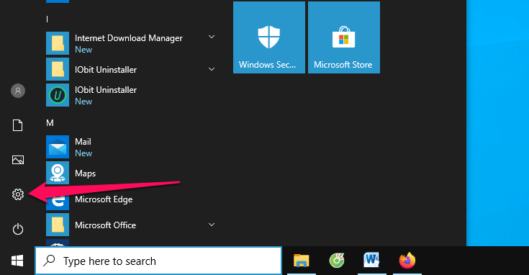Click the IObit Uninstaller folder icon
Image resolution: width=529 pixels, height=275 pixels.
point(58,69)
